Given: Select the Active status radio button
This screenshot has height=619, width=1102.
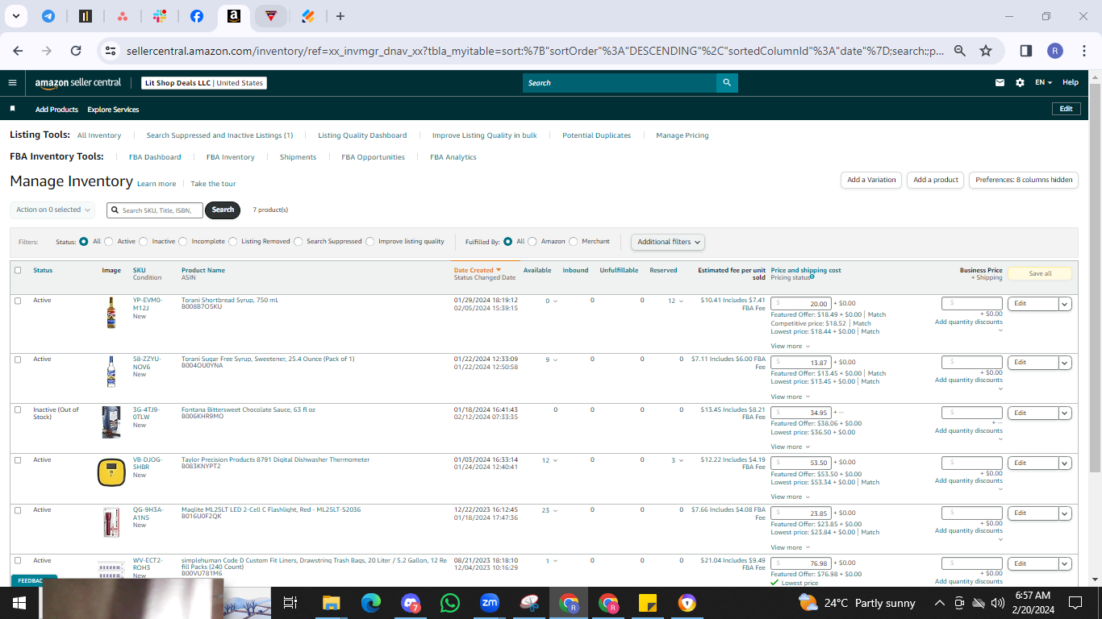Looking at the screenshot, I should tap(109, 241).
